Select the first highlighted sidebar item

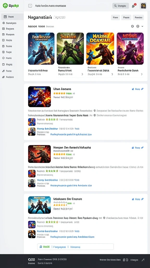click(x=12, y=17)
